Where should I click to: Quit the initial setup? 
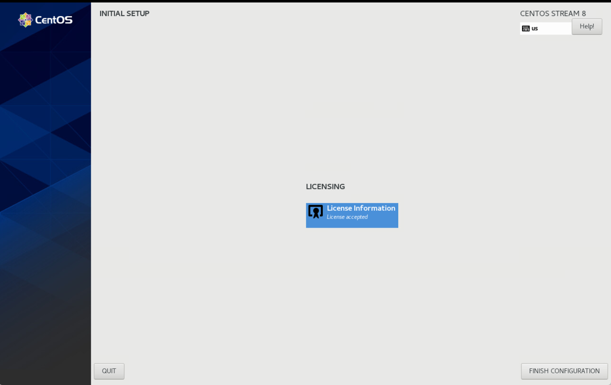[109, 371]
